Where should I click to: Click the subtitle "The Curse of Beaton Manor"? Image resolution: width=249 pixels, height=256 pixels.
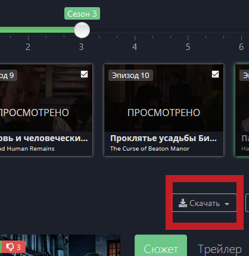pyautogui.click(x=150, y=149)
